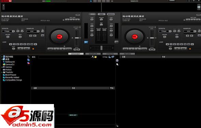This screenshot has width=201, height=128.
Task: Click the left deck Filter knob
Action: tap(8, 37)
